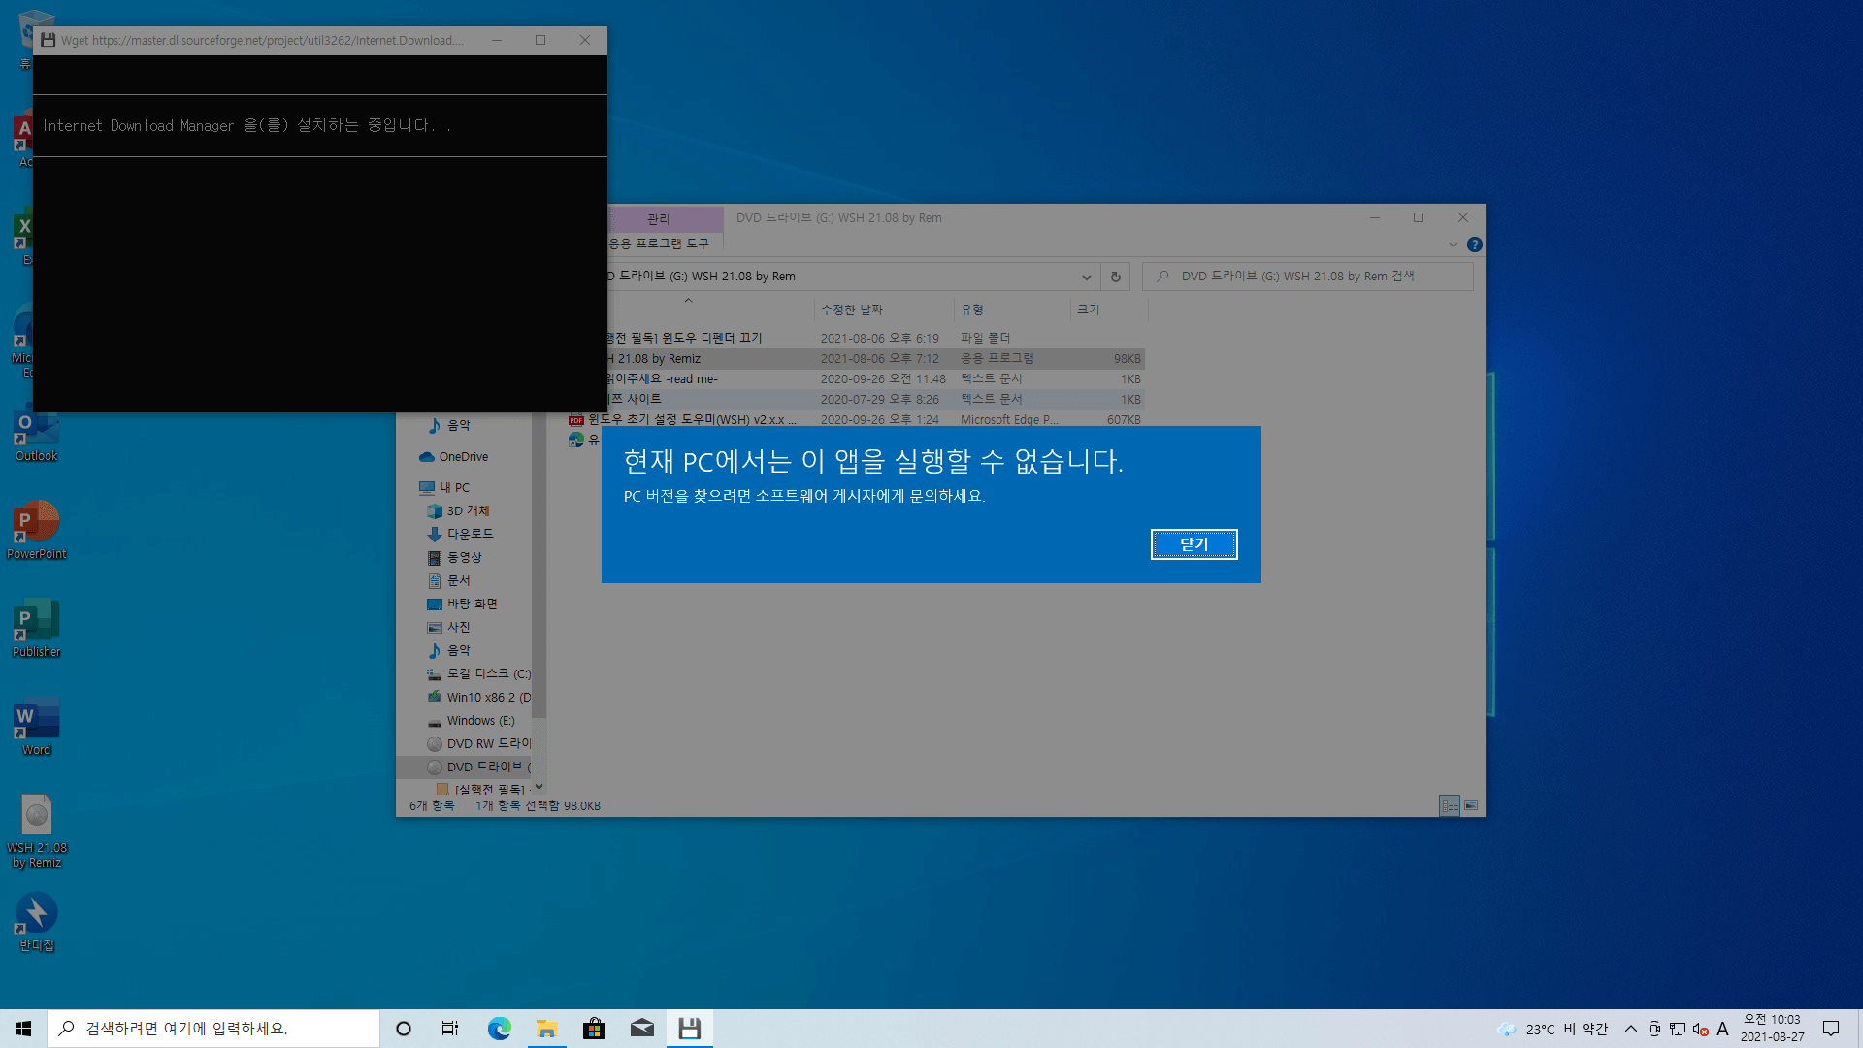Open the Word desktop shortcut
Image resolution: width=1863 pixels, height=1048 pixels.
click(x=36, y=727)
